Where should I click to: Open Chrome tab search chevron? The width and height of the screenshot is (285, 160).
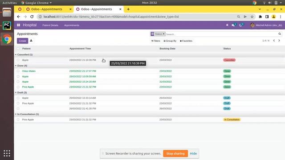click(x=260, y=9)
